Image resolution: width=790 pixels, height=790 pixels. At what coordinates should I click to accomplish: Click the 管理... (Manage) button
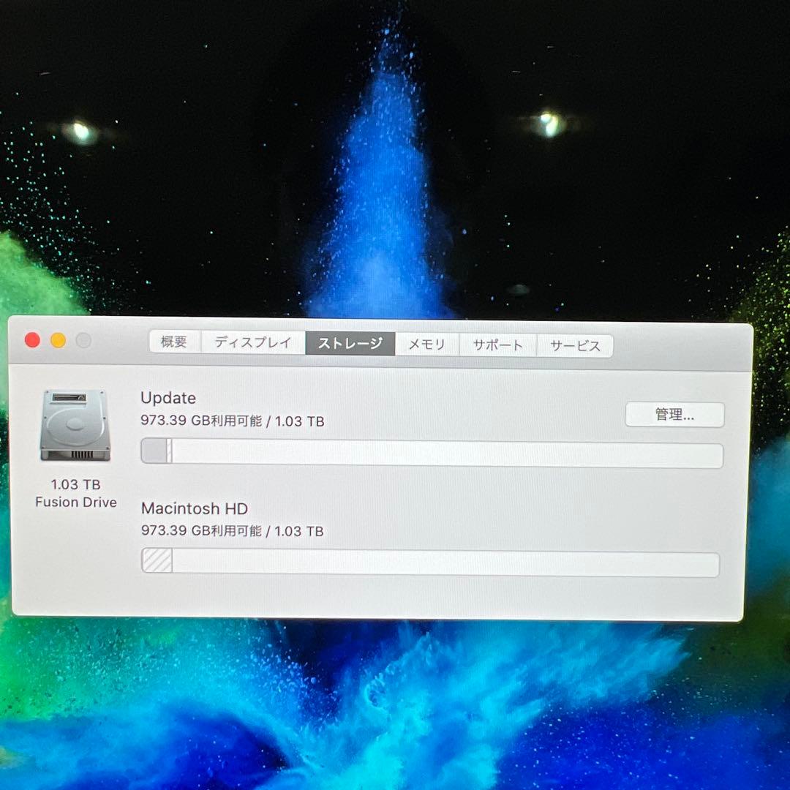point(675,414)
